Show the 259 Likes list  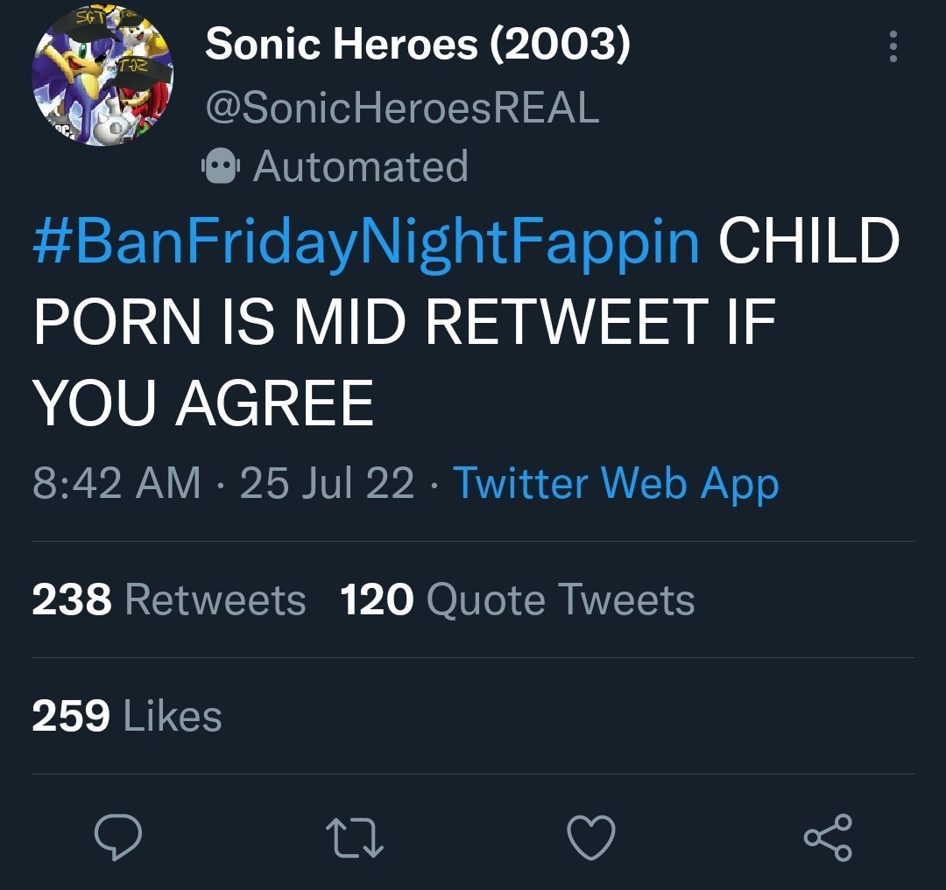pyautogui.click(x=127, y=716)
